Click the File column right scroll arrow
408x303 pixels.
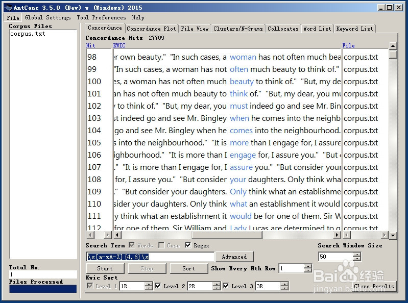(x=385, y=235)
